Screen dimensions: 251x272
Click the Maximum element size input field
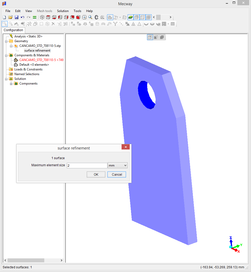click(x=87, y=165)
